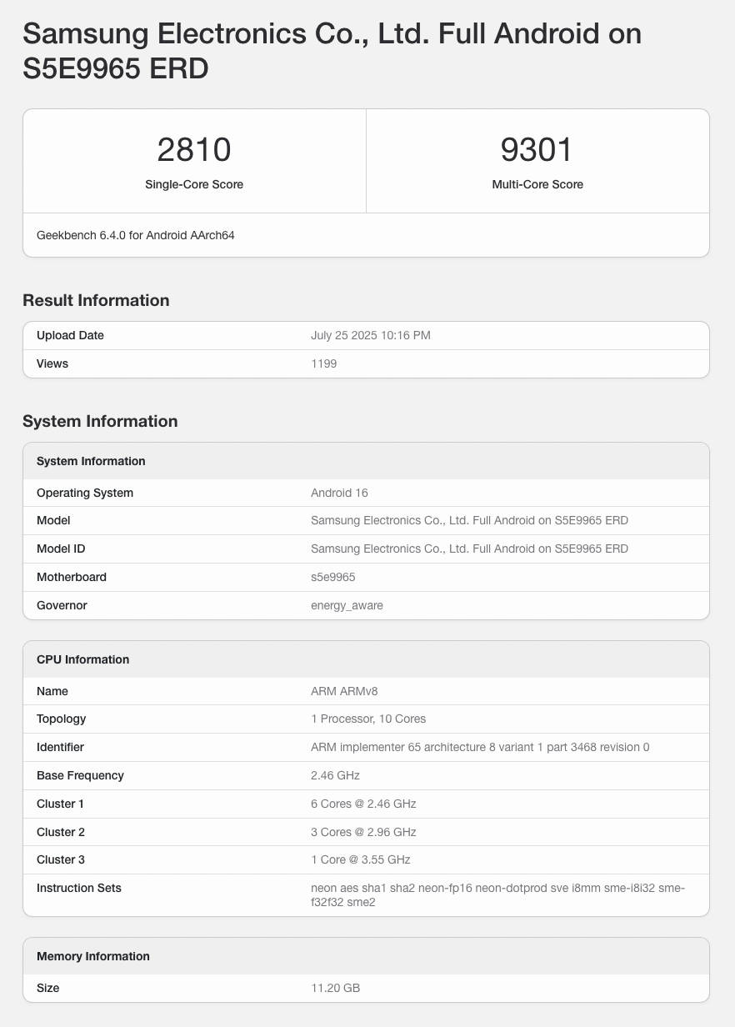Click the Topology value 1 Processor, 10 Cores
This screenshot has height=1027, width=735.
click(367, 719)
